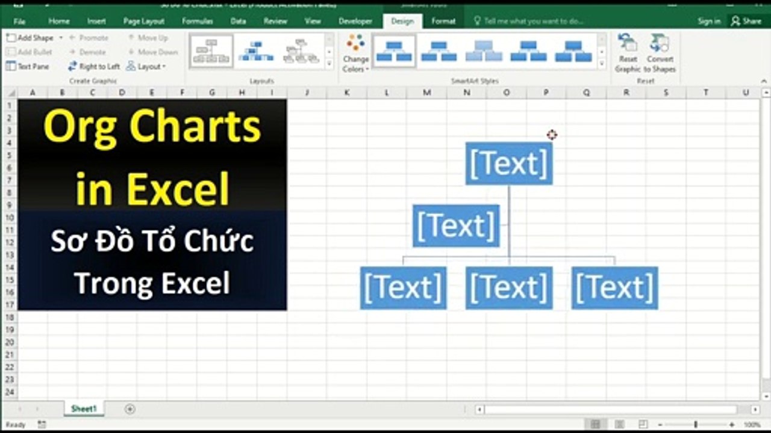Open the Change Colors dropdown

coord(356,54)
